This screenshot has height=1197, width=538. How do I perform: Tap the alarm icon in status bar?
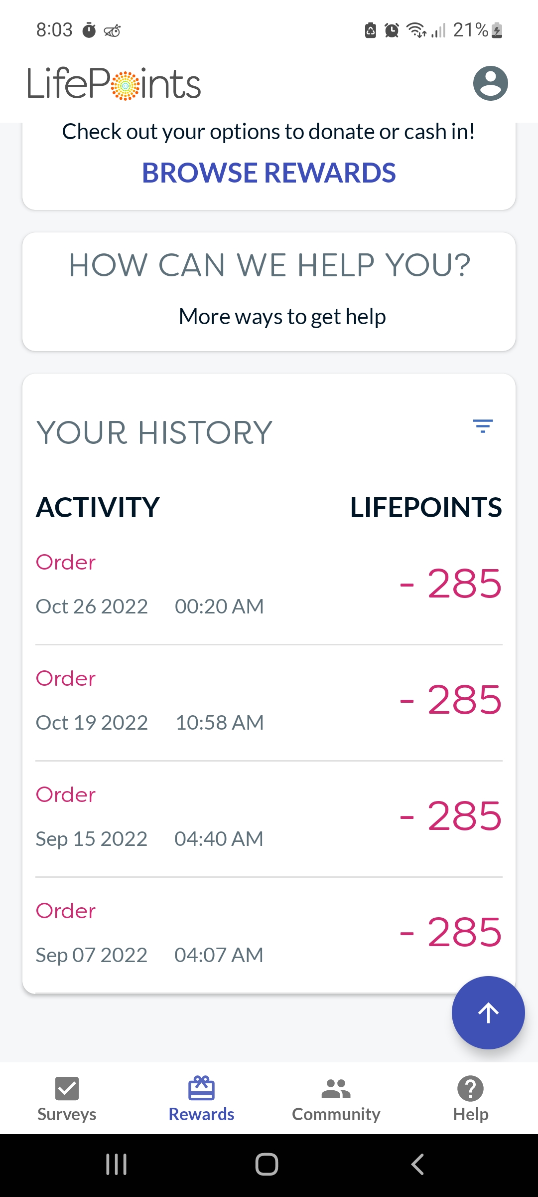tap(392, 30)
